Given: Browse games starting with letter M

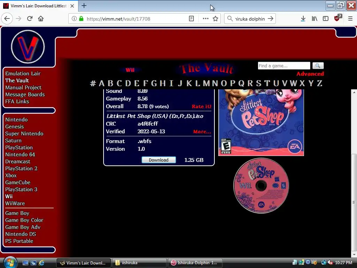Looking at the screenshot, I should 206,83.
